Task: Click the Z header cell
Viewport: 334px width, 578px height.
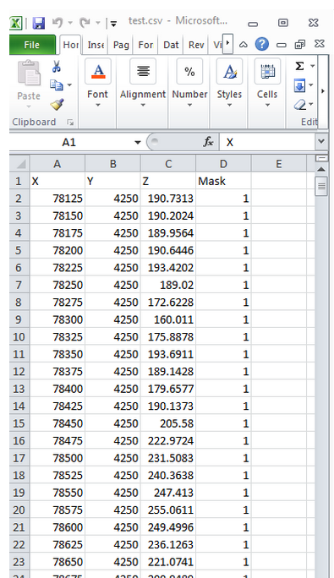Action: point(168,181)
